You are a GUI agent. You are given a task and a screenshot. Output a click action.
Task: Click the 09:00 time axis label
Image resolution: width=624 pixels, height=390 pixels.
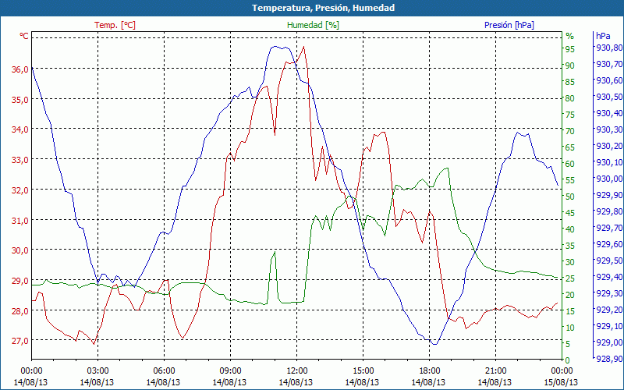(x=230, y=371)
